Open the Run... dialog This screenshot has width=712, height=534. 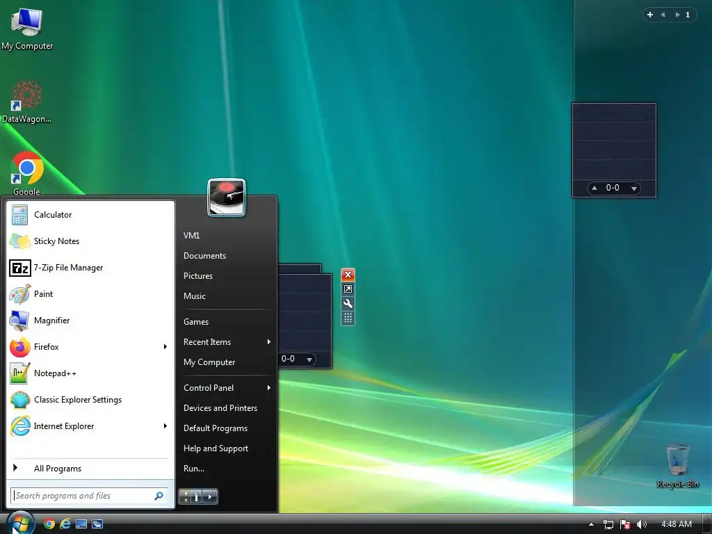(x=227, y=469)
